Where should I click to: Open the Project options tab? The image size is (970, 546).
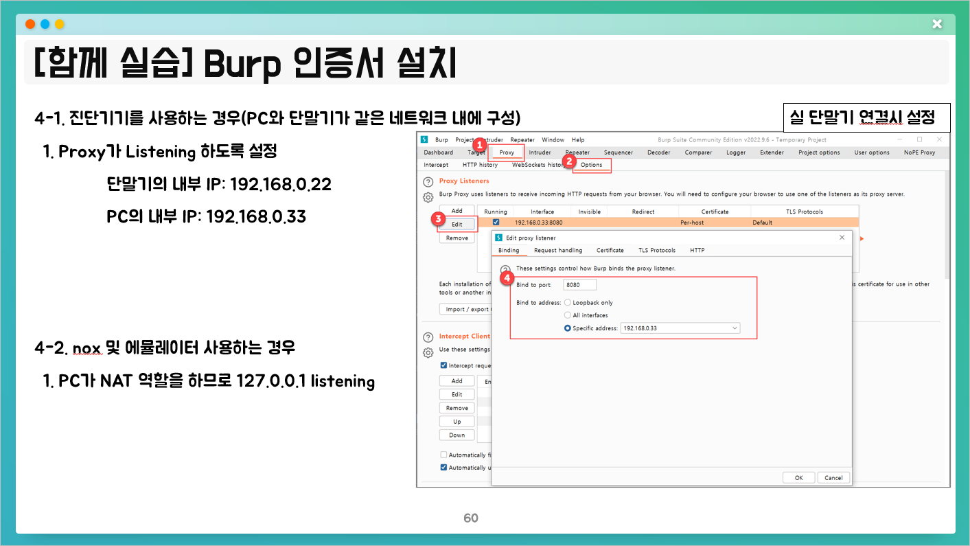point(819,152)
